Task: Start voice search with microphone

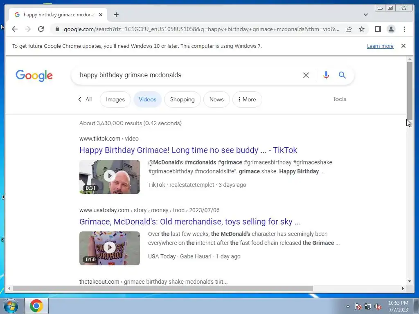Action: pos(326,75)
